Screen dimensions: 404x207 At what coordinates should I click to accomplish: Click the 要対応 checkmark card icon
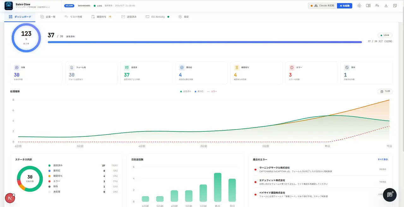[182, 67]
